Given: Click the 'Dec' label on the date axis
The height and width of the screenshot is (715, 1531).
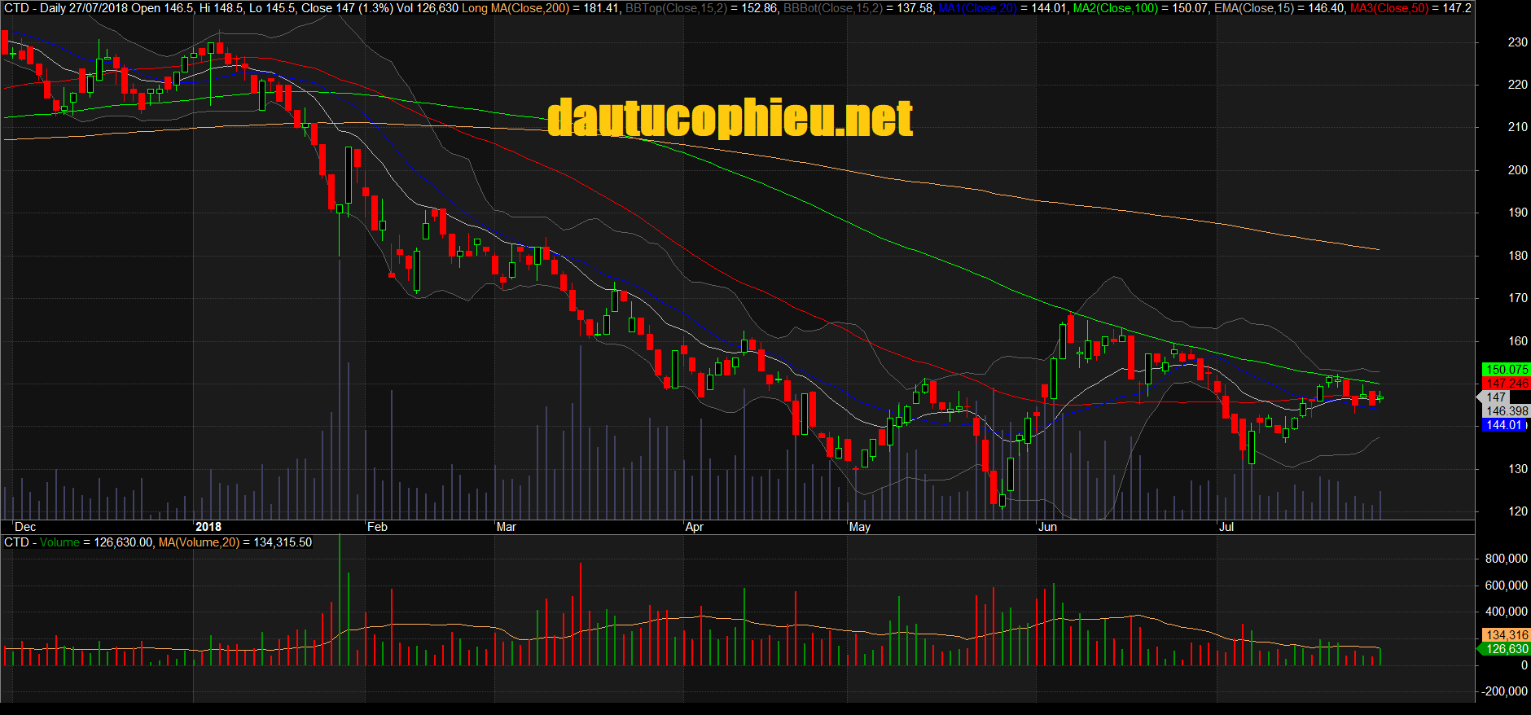Looking at the screenshot, I should coord(25,527).
